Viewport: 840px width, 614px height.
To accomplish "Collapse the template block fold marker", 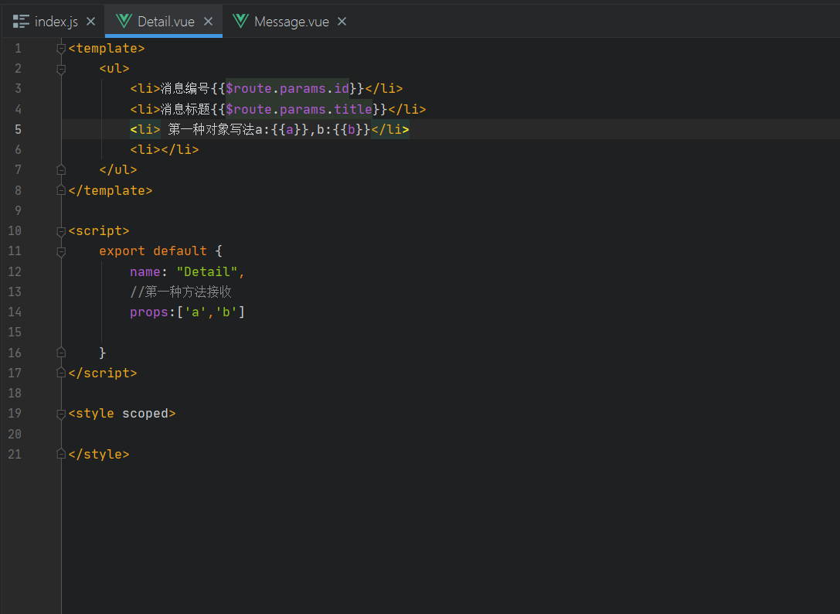I will click(62, 49).
